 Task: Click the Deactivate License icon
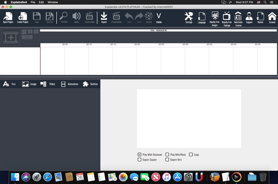238,19
